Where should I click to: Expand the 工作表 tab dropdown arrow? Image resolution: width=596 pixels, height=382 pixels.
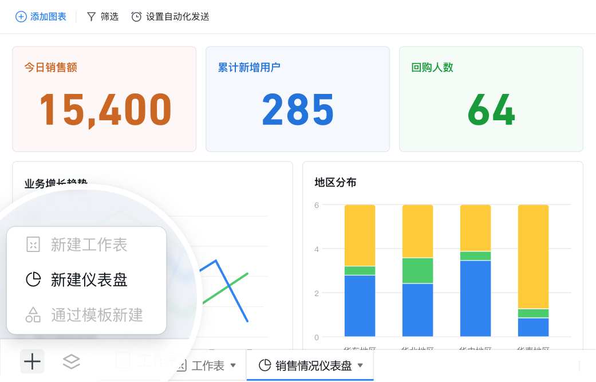[x=234, y=365]
